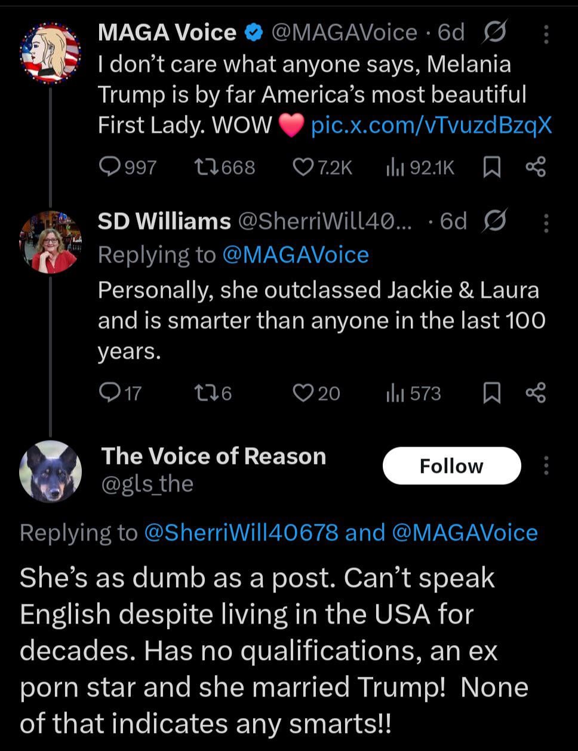The height and width of the screenshot is (751, 578).
Task: Bookmark SD Williams' reply
Action: [x=491, y=393]
